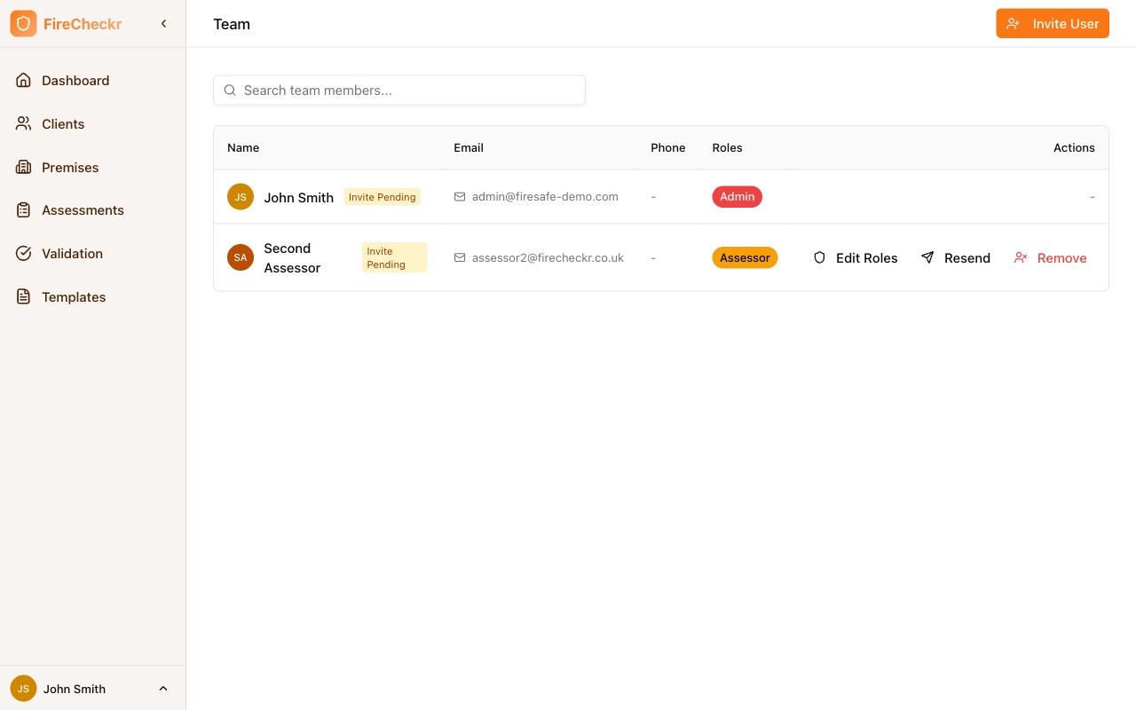
Task: Open Premises via its building icon
Action: coord(23,167)
